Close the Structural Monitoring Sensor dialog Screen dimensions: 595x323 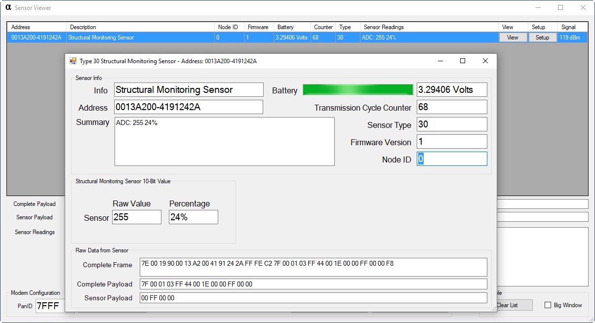[485, 61]
